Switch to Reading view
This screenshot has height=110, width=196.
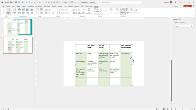click(x=171, y=109)
